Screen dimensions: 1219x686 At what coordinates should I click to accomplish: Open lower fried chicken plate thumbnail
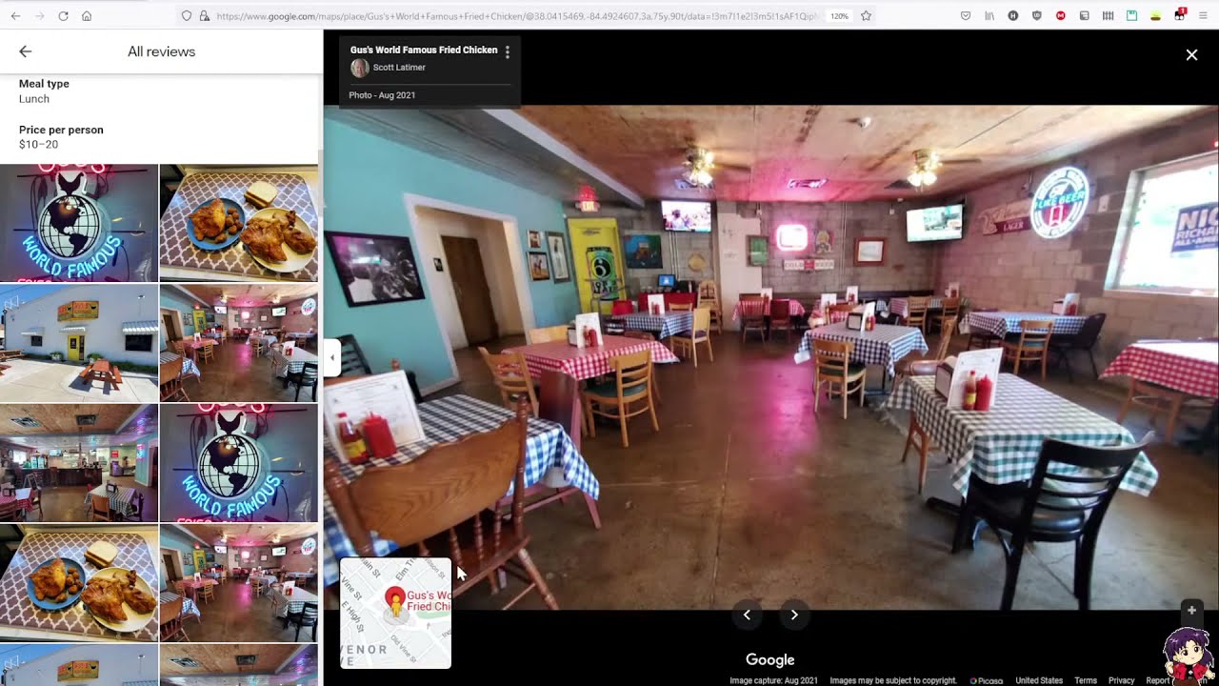(x=79, y=583)
